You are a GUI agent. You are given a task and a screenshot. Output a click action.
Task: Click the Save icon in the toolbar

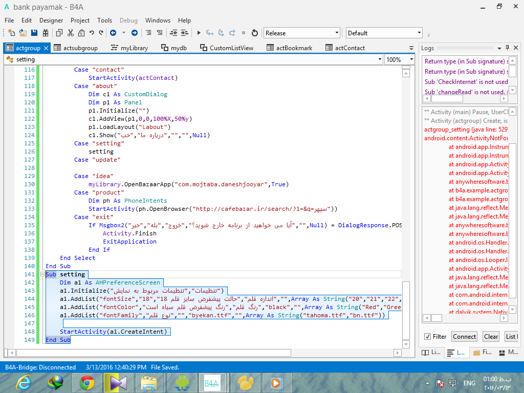pyautogui.click(x=34, y=33)
